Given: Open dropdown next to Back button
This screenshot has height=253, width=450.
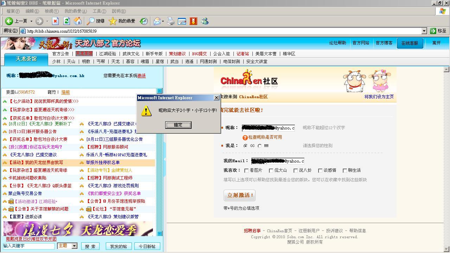Looking at the screenshot, I should 31,21.
